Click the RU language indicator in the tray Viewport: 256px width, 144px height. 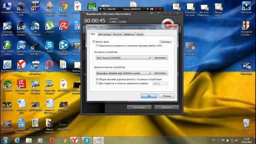coord(213,140)
